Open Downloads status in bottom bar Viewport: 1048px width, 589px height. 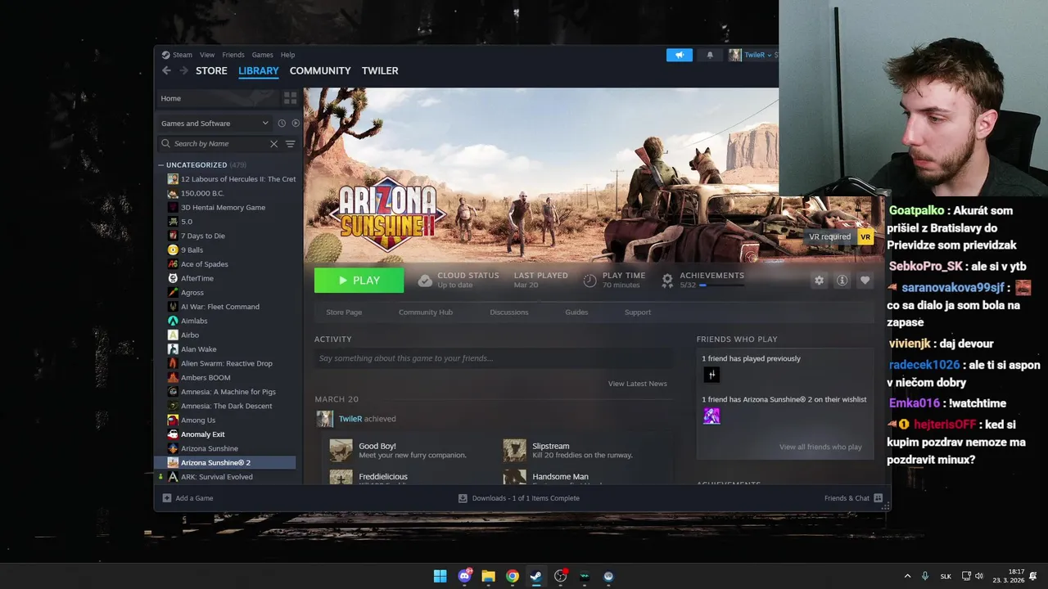tap(518, 498)
